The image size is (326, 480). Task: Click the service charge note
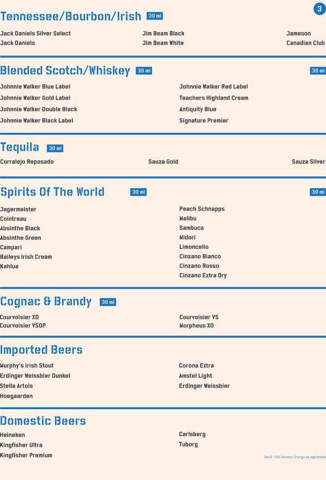click(294, 457)
